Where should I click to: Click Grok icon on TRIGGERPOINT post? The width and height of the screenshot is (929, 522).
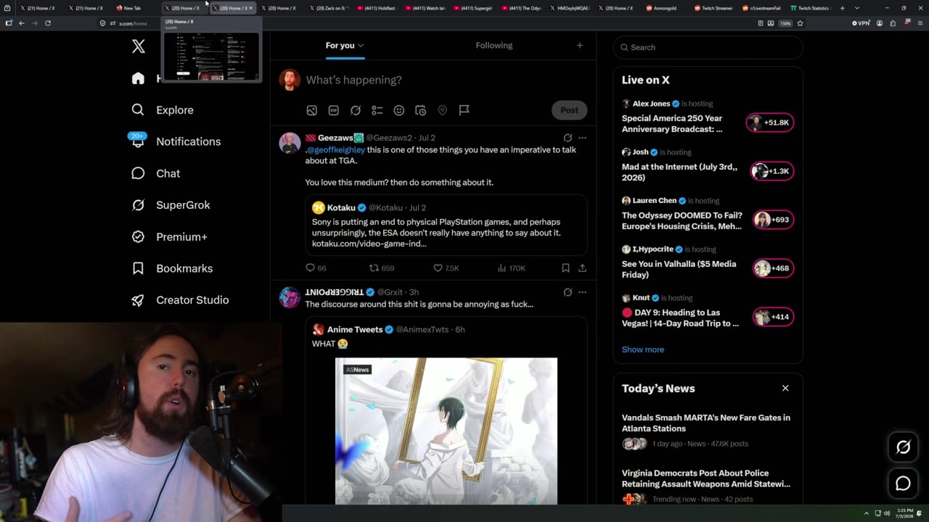coord(568,292)
